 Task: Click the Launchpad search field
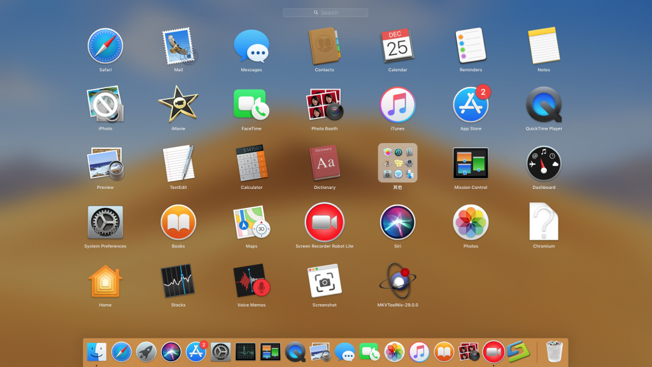tap(325, 12)
